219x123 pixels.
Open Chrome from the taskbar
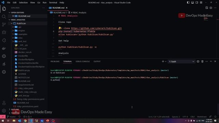25,121
